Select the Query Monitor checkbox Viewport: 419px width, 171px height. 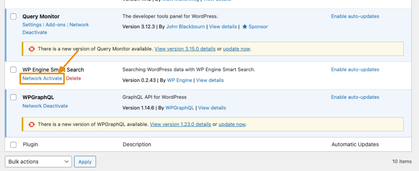(x=13, y=16)
